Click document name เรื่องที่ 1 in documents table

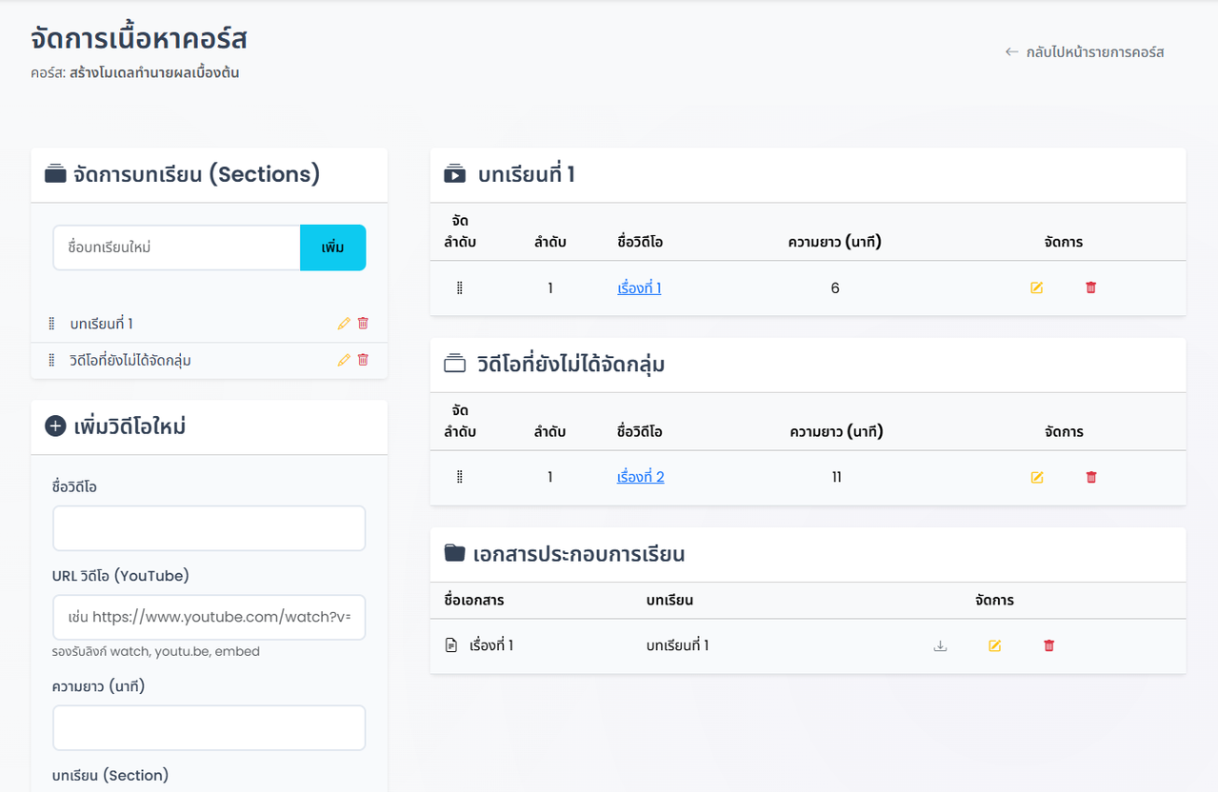[491, 645]
